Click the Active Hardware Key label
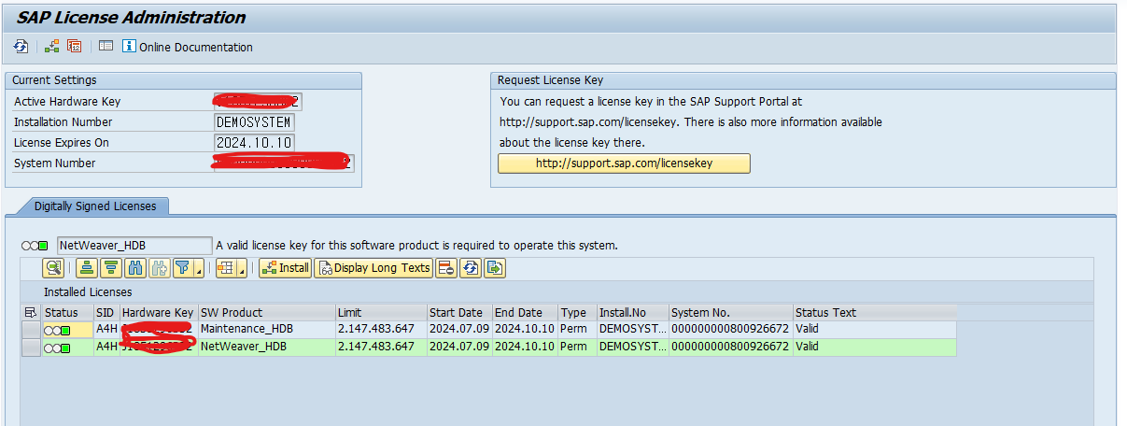 (67, 101)
